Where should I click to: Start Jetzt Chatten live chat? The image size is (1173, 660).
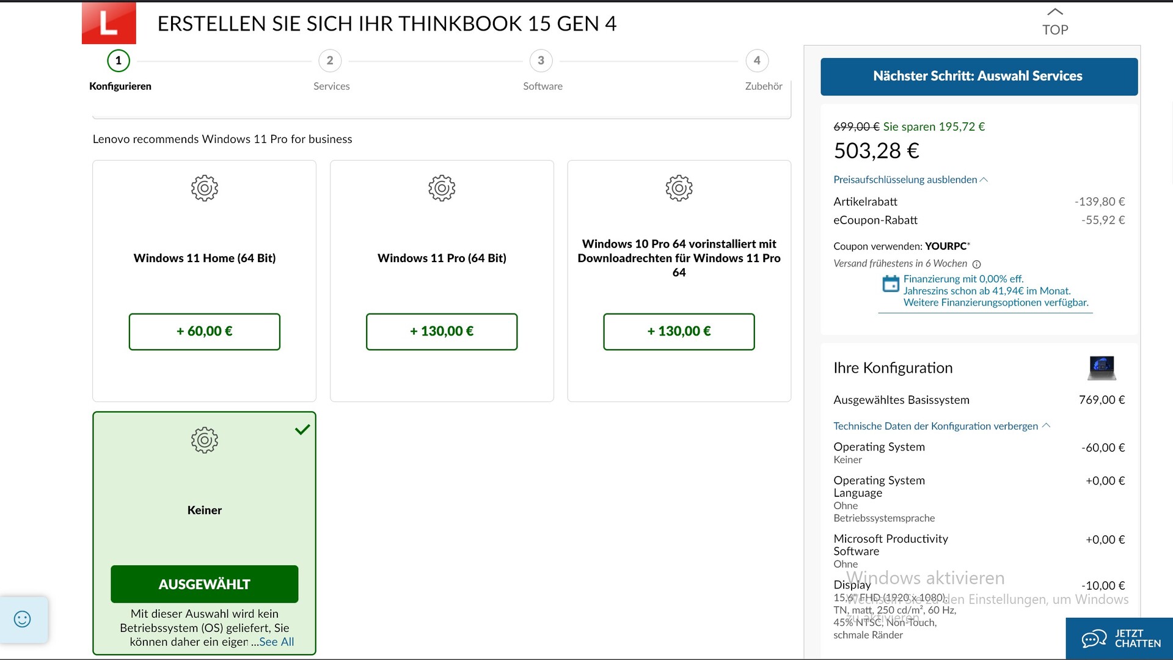coord(1120,639)
